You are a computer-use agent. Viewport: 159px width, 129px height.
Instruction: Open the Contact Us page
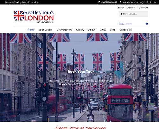[126, 30]
